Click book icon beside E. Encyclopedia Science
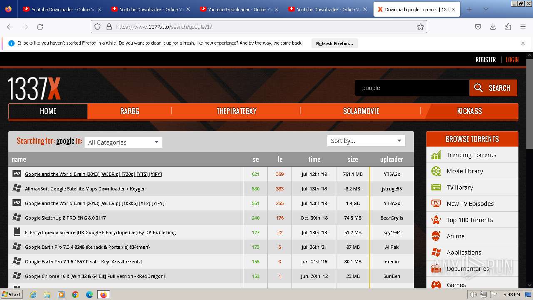This screenshot has height=300, width=533. [17, 232]
